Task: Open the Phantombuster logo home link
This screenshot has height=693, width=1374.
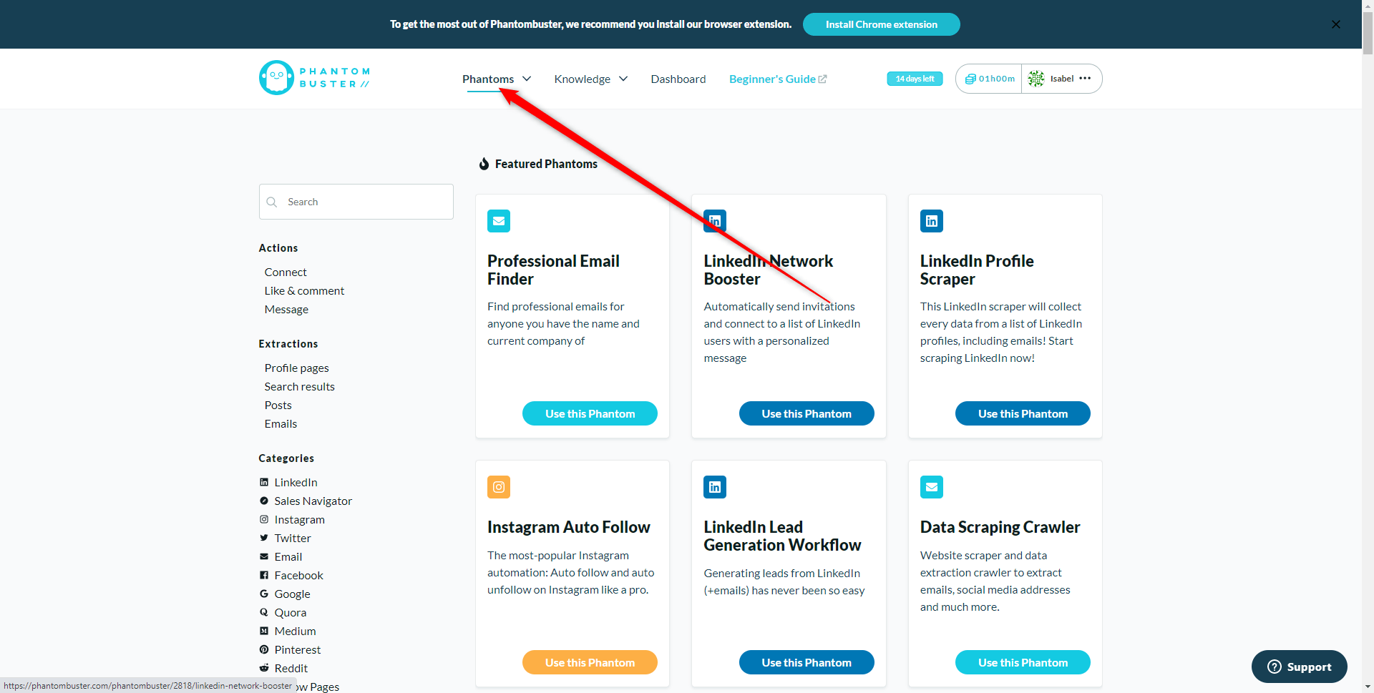Action: pos(314,77)
